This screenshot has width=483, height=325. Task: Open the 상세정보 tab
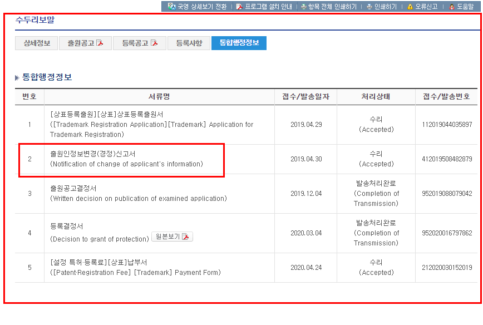36,43
